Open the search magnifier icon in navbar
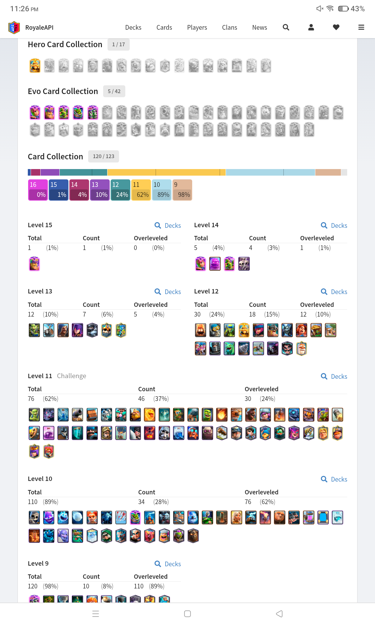This screenshot has height=625, width=375. pos(286,27)
